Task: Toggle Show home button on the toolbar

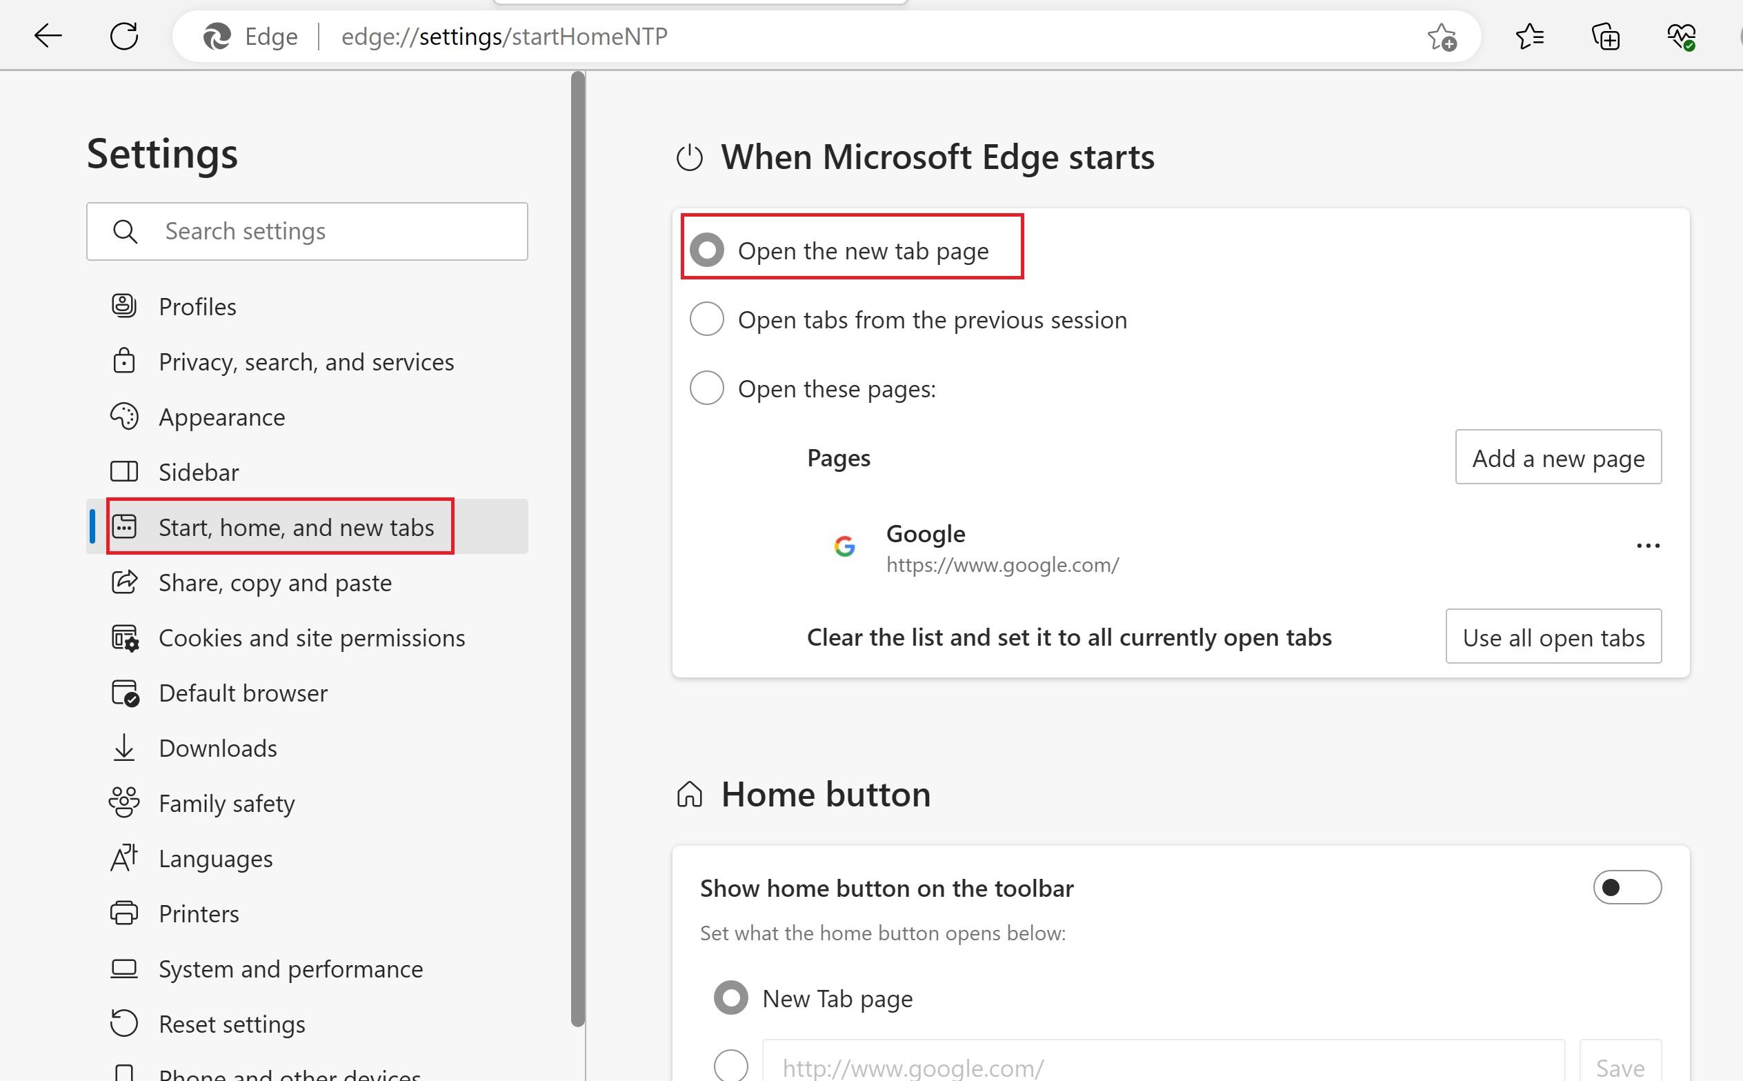Action: coord(1626,887)
